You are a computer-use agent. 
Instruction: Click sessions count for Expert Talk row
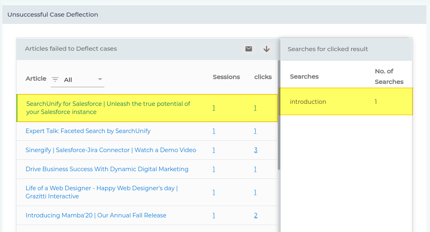pos(214,131)
